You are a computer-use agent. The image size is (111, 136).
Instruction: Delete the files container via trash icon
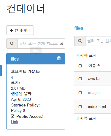(59, 58)
